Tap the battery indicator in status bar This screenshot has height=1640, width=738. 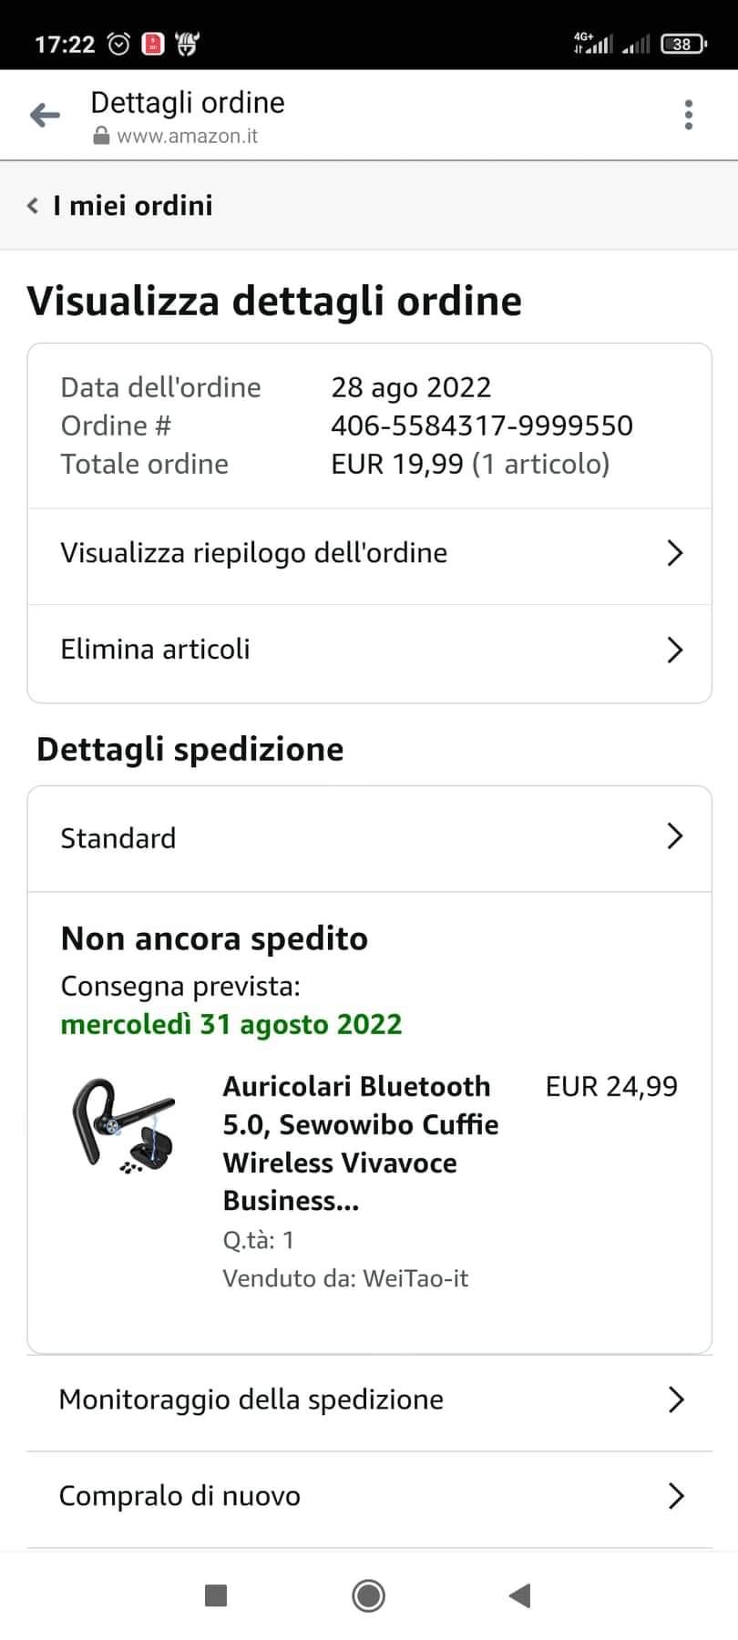point(683,43)
